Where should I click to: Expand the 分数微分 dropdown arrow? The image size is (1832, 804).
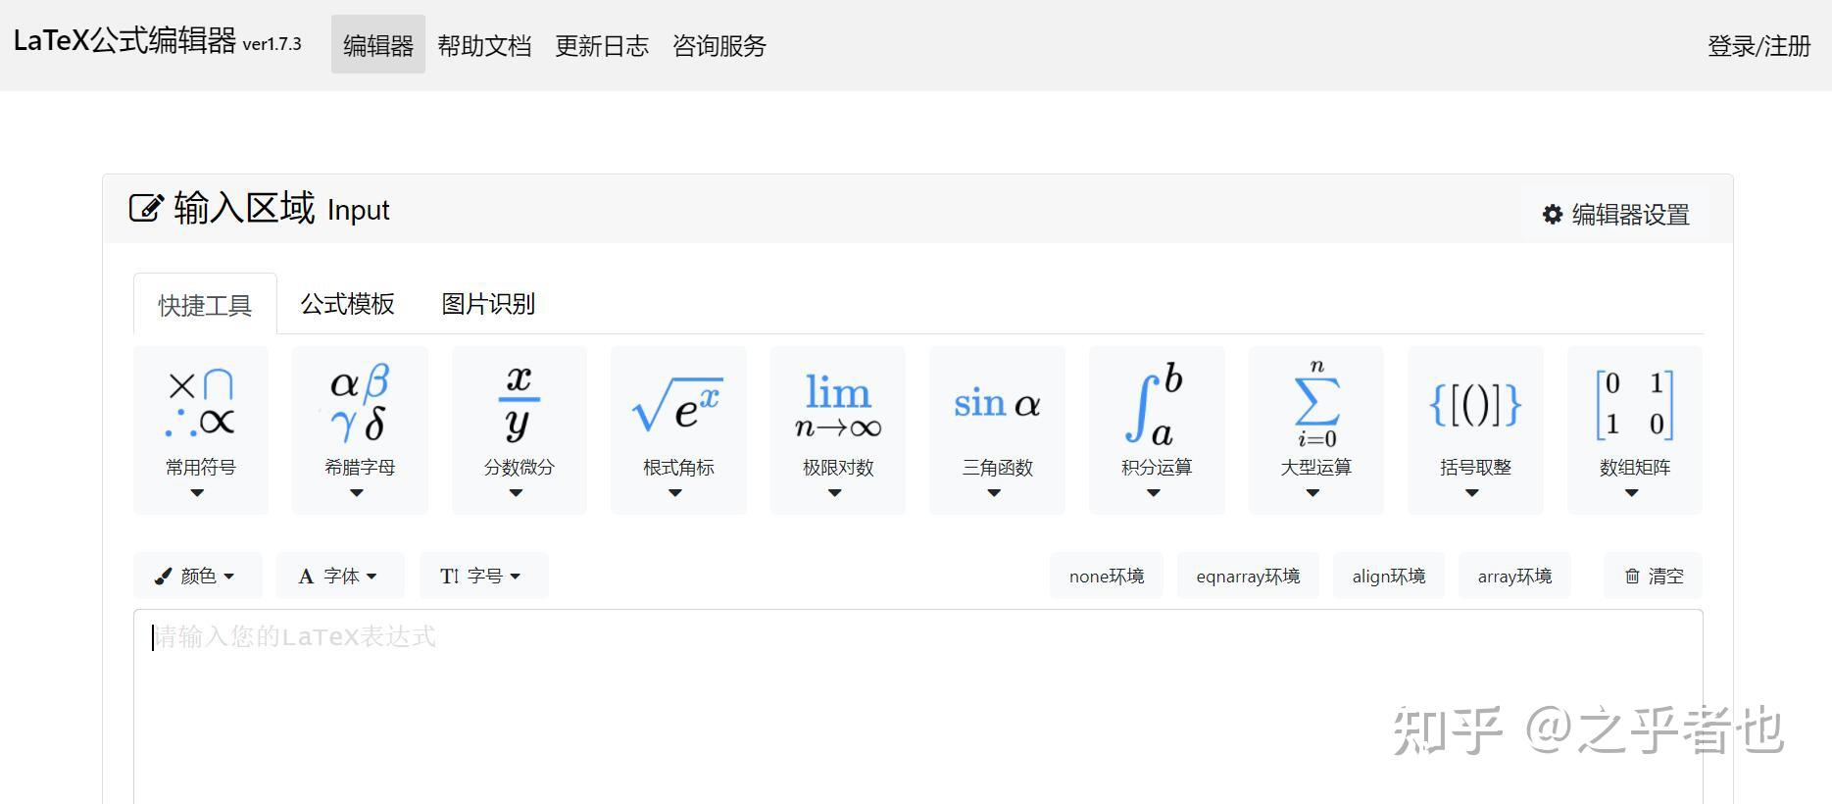pos(516,493)
